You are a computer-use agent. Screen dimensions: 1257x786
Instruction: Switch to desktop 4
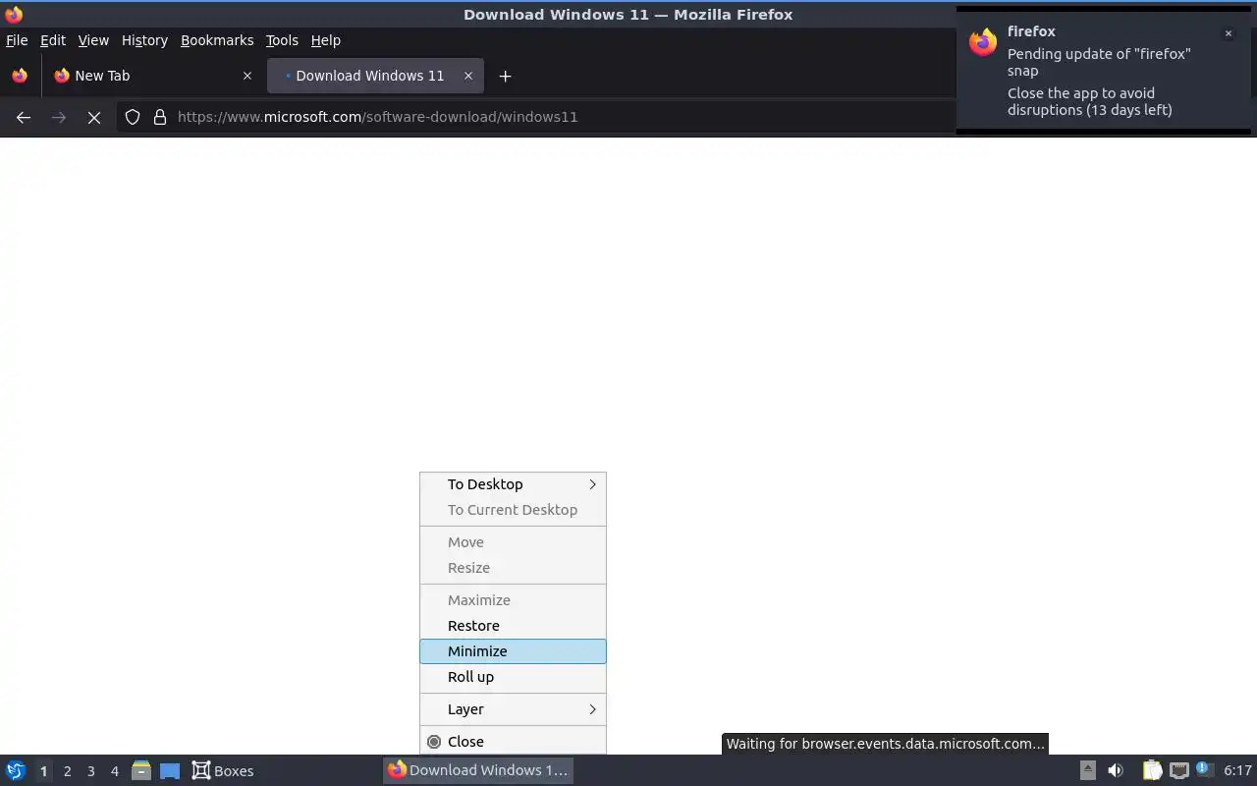coord(114,771)
